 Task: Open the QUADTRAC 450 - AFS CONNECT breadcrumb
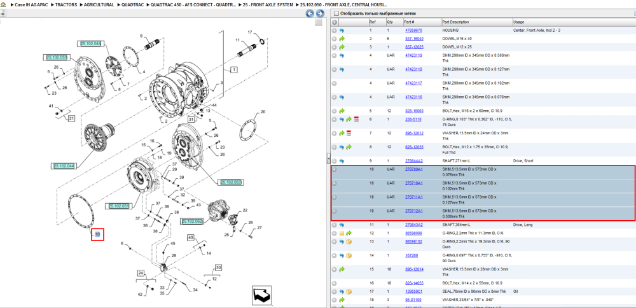pos(193,4)
